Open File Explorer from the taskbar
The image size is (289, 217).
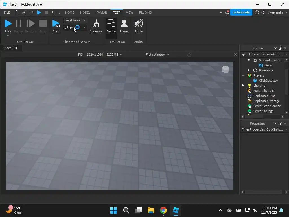click(x=151, y=210)
